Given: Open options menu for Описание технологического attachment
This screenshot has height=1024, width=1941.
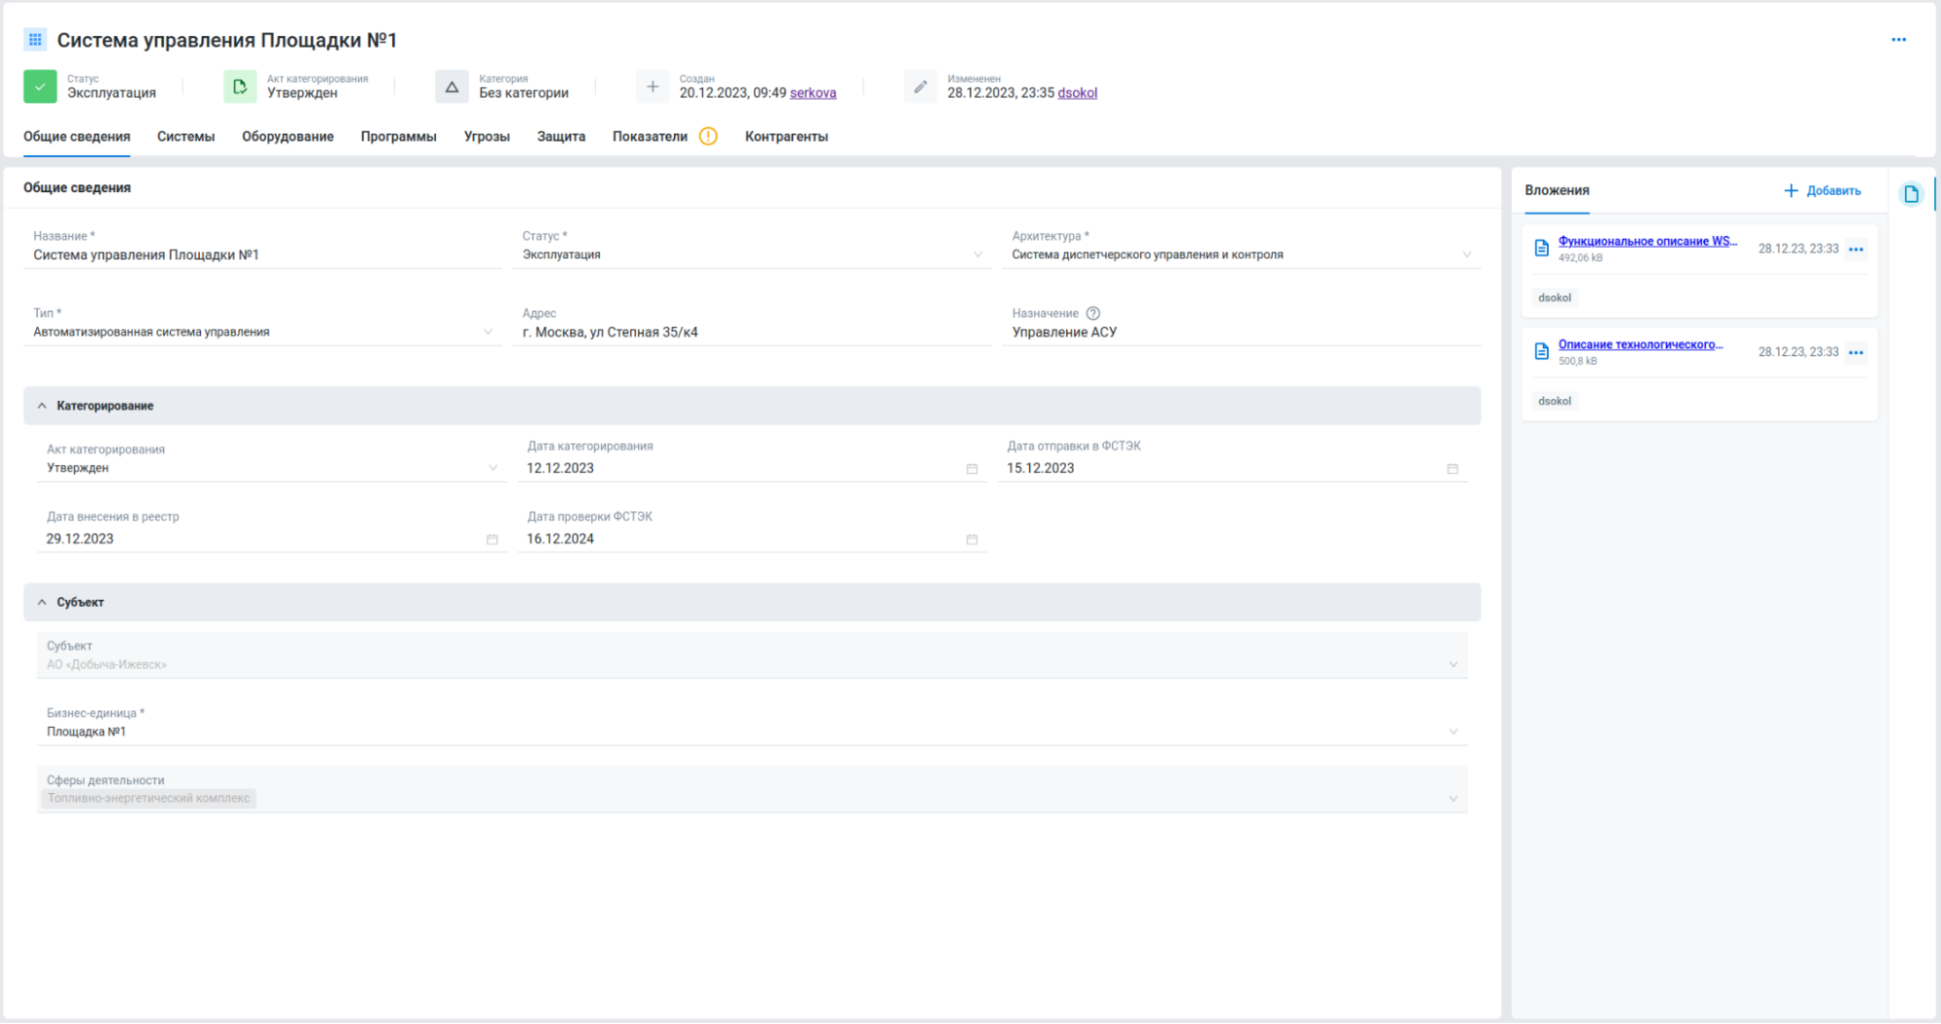Looking at the screenshot, I should click(1856, 352).
